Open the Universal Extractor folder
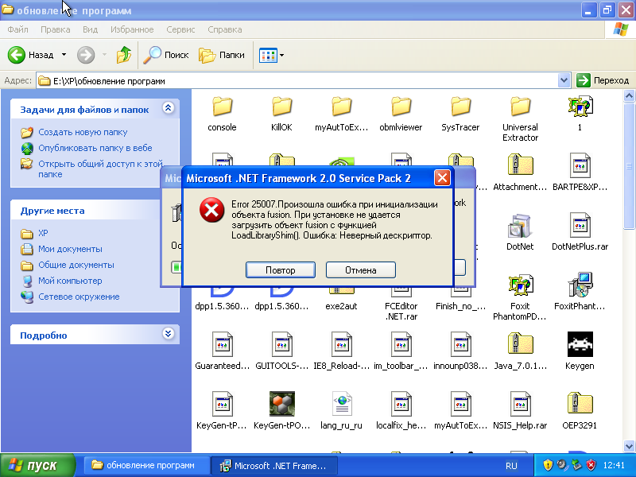 tap(520, 107)
